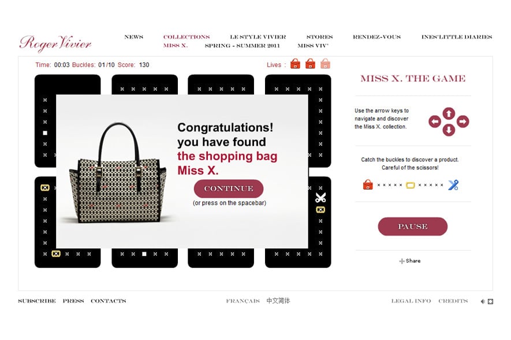Switch language to Français
The width and height of the screenshot is (511, 340).
(x=243, y=301)
